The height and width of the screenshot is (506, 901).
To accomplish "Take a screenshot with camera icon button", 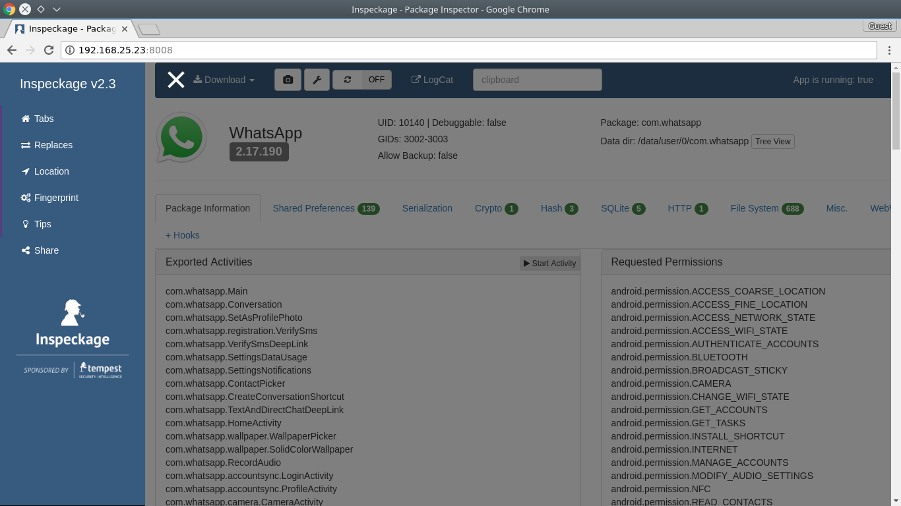I will tap(288, 80).
